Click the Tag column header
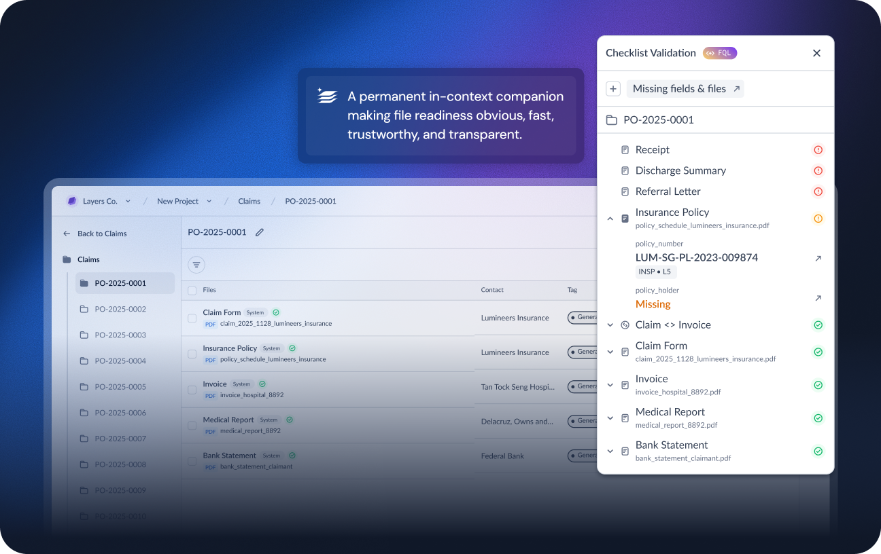Viewport: 881px width, 554px height. (572, 290)
